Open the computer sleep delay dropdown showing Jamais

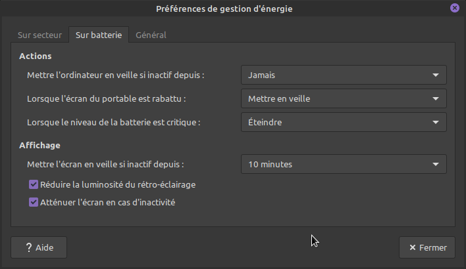click(x=343, y=75)
